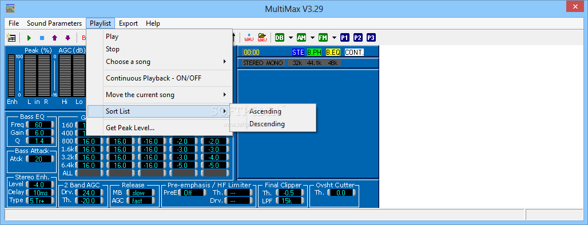Click the Ovsht Cutter Th. value 0.0
The image size is (588, 225).
pyautogui.click(x=341, y=193)
